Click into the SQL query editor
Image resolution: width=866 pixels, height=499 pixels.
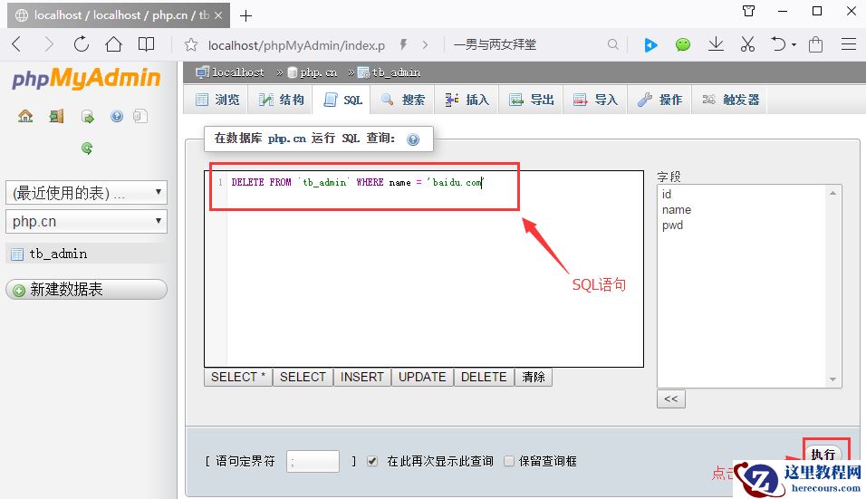424,269
